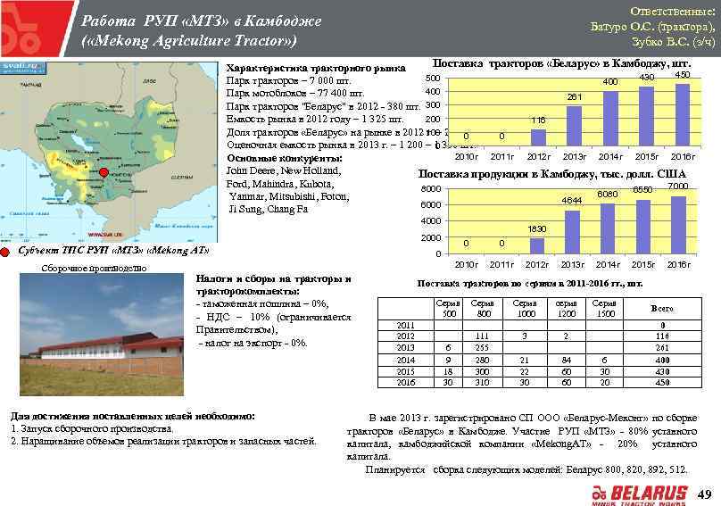This screenshot has height=506, width=721.
Task: Click the 2015 bar labeled 430 in tractors chart
Action: tap(646, 116)
